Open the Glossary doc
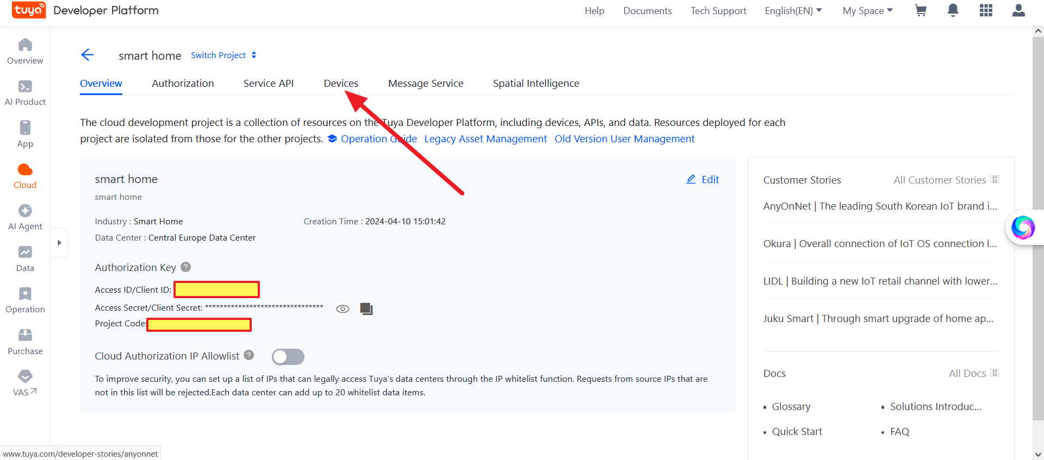Screen dimensions: 1044x460 tap(791, 407)
